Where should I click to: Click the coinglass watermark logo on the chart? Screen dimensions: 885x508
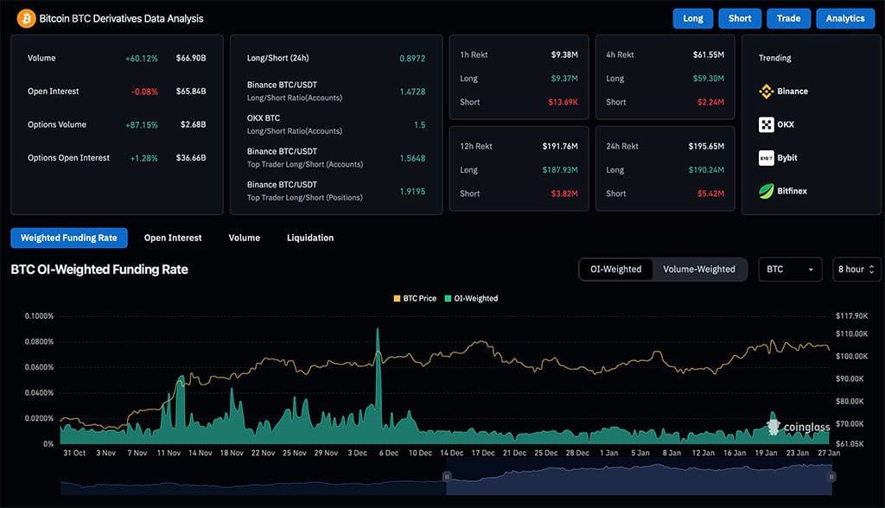click(774, 425)
